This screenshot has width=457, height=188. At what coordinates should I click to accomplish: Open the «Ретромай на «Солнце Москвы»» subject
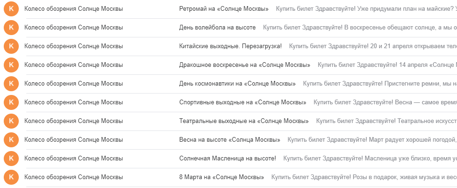(224, 9)
